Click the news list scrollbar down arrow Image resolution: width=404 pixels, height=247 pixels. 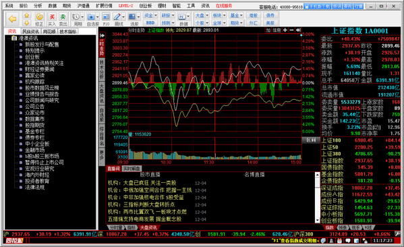(x=318, y=221)
